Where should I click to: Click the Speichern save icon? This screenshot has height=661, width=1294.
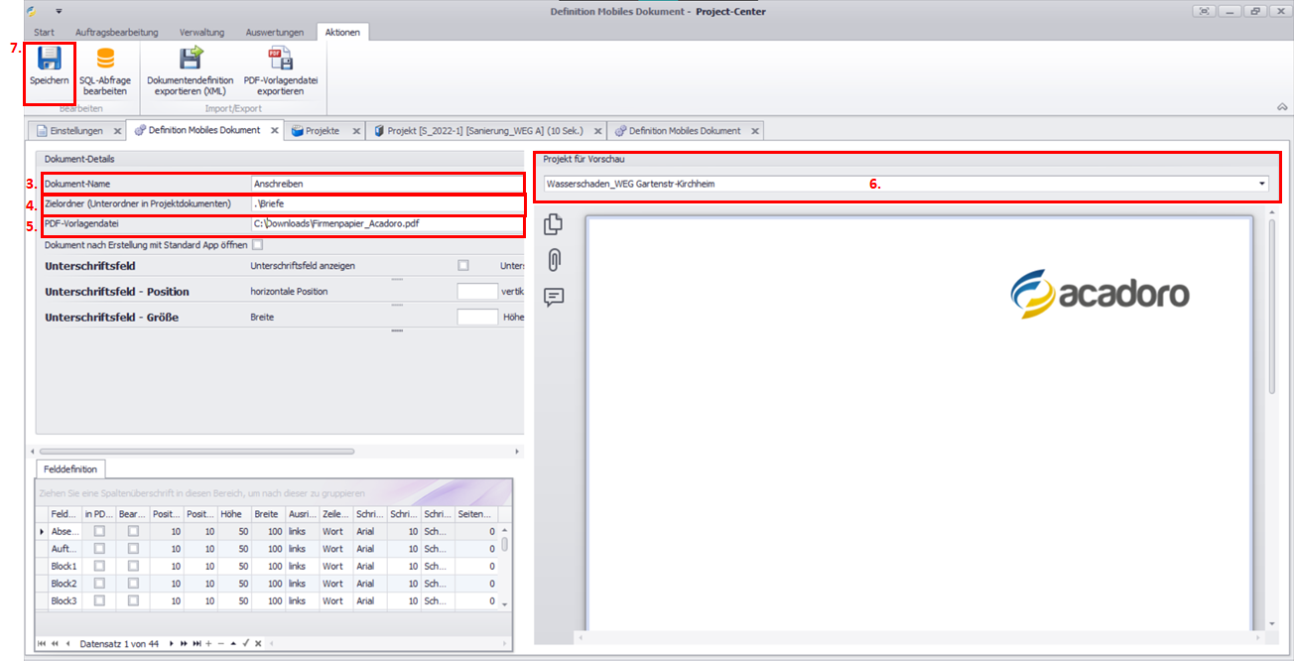tap(49, 60)
